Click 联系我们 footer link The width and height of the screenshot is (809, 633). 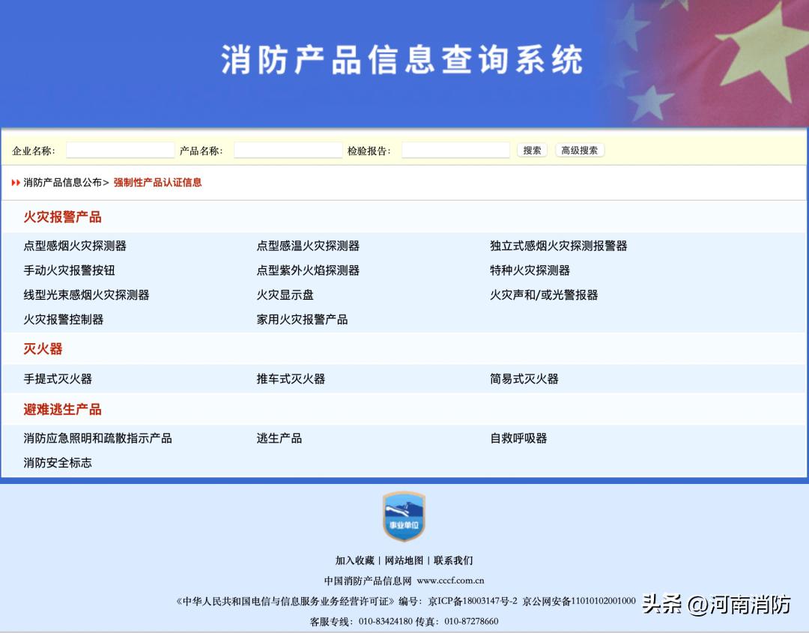455,560
